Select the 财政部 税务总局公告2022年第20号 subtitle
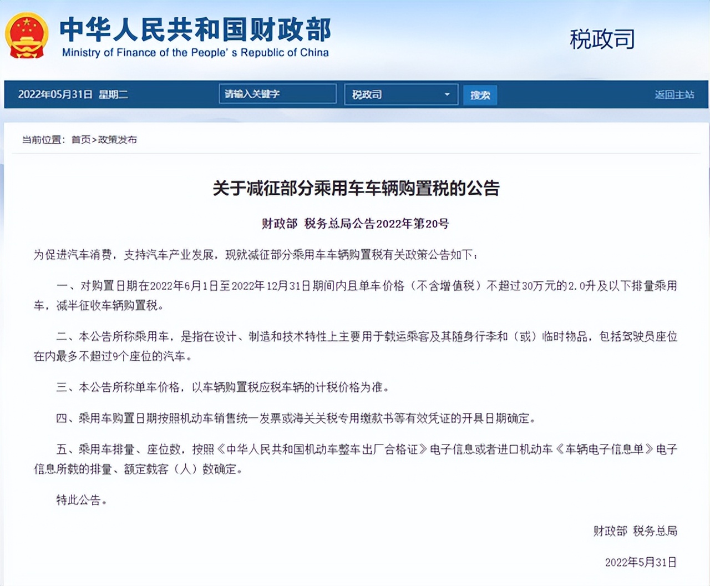This screenshot has width=710, height=586. 355,224
